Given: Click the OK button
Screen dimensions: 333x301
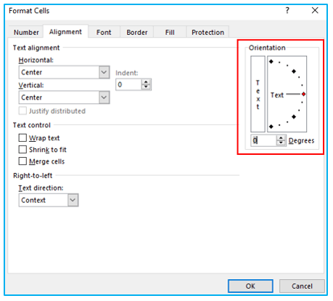Looking at the screenshot, I should click(250, 286).
